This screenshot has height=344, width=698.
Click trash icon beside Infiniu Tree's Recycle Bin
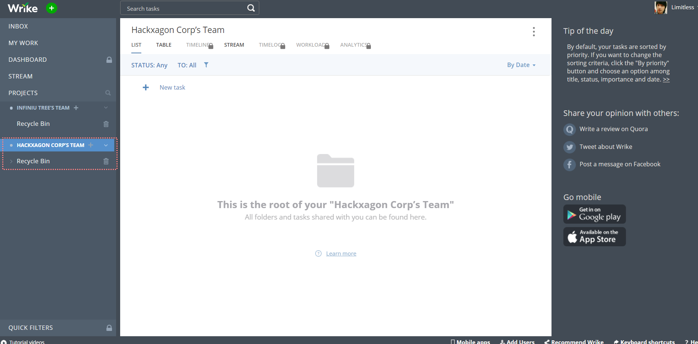coord(106,124)
